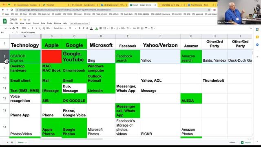Open the Help menu
The height and width of the screenshot is (147, 261).
[65, 23]
